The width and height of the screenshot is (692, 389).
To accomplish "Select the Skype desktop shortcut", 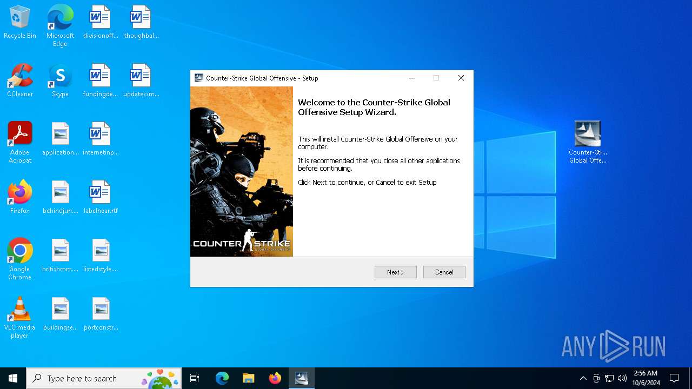I will point(60,81).
